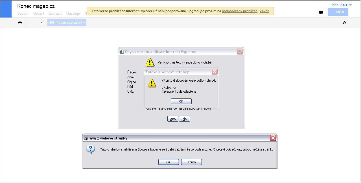361x183 pixels.
Task: Click the text 'Oprávnění byla odepřena.'
Action: 180,91
